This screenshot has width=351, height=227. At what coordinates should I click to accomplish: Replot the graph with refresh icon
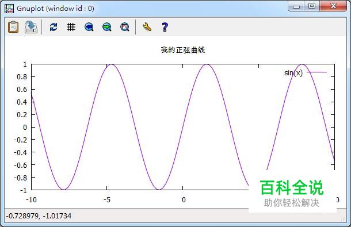54,27
